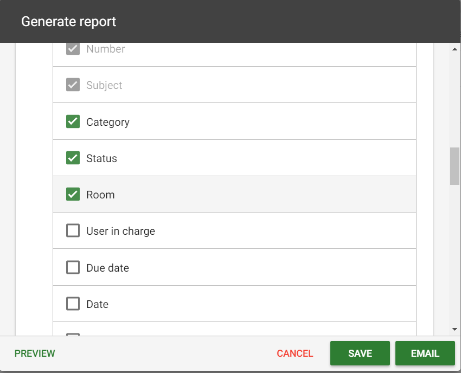Image resolution: width=461 pixels, height=373 pixels.
Task: Tick the Date checkbox
Action: (x=73, y=304)
